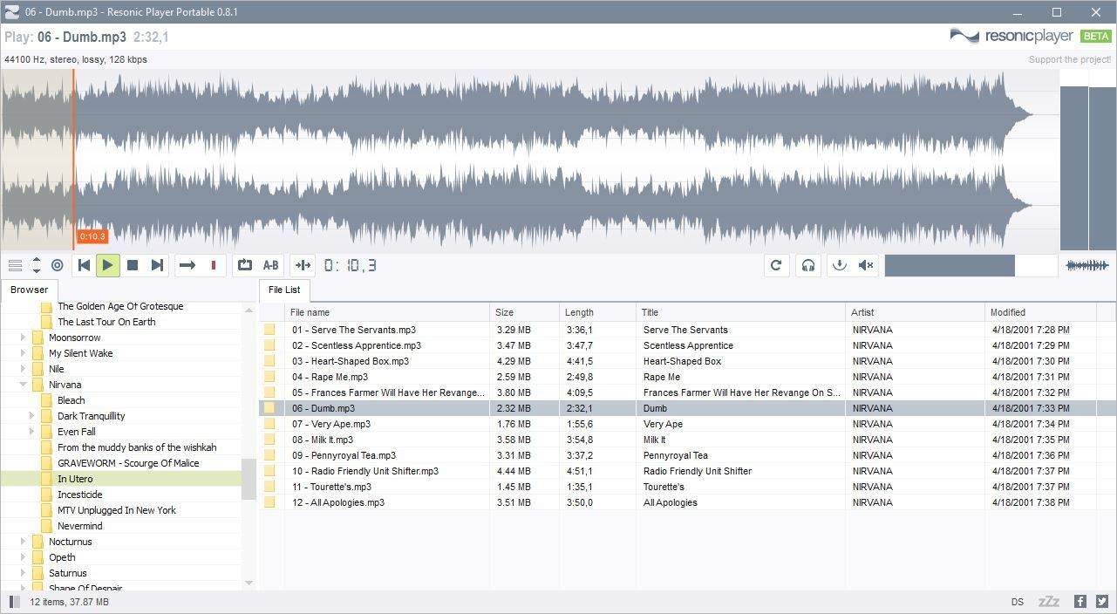Click the circular target icon in the toolbar

click(x=58, y=265)
